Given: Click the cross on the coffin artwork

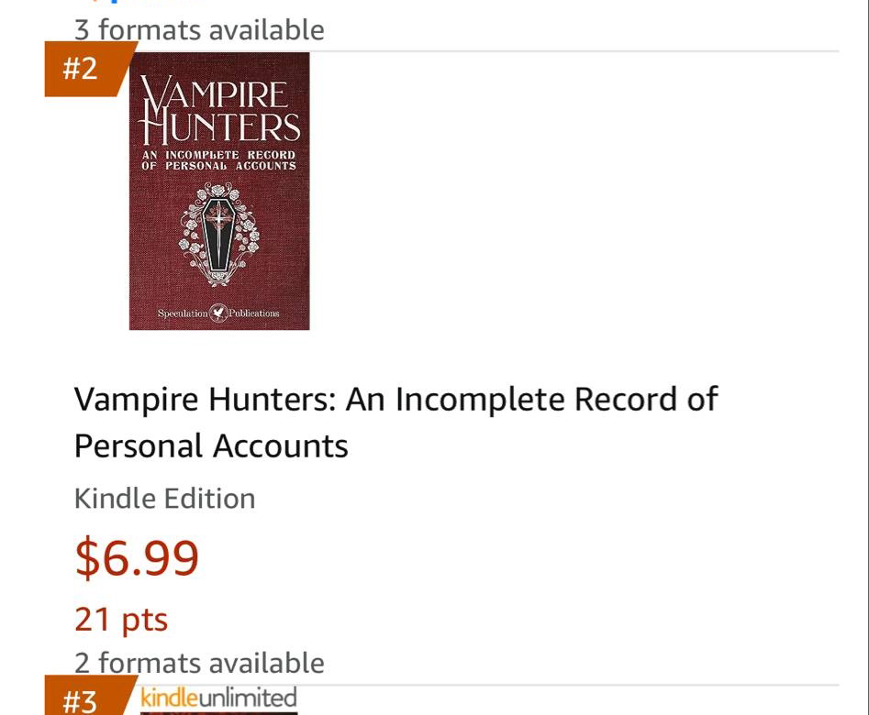Looking at the screenshot, I should point(218,217).
